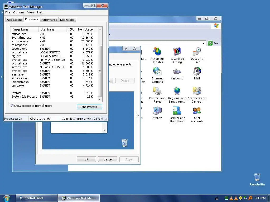Select the winlogon.exe process row
The height and width of the screenshot is (202, 270).
point(52,82)
